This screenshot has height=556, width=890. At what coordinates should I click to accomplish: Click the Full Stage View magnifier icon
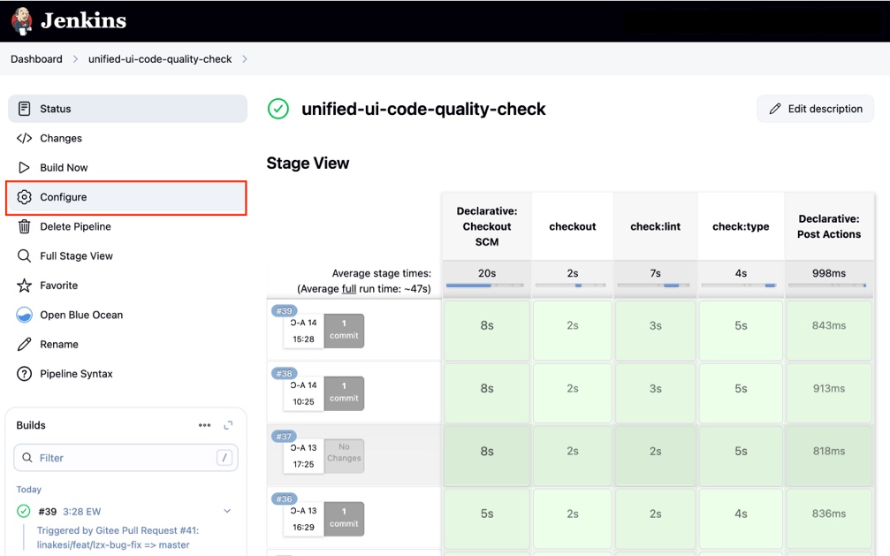25,255
